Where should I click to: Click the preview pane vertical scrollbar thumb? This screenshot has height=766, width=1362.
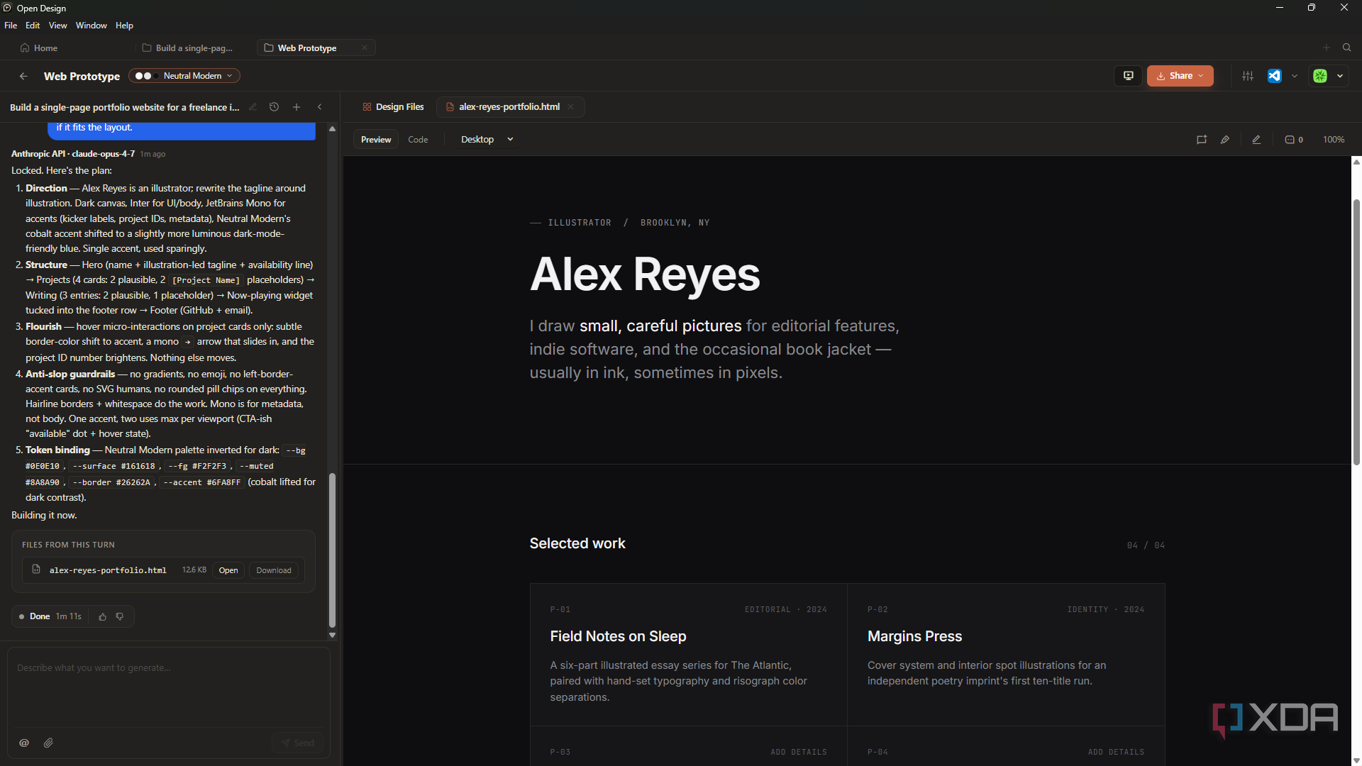(1356, 332)
